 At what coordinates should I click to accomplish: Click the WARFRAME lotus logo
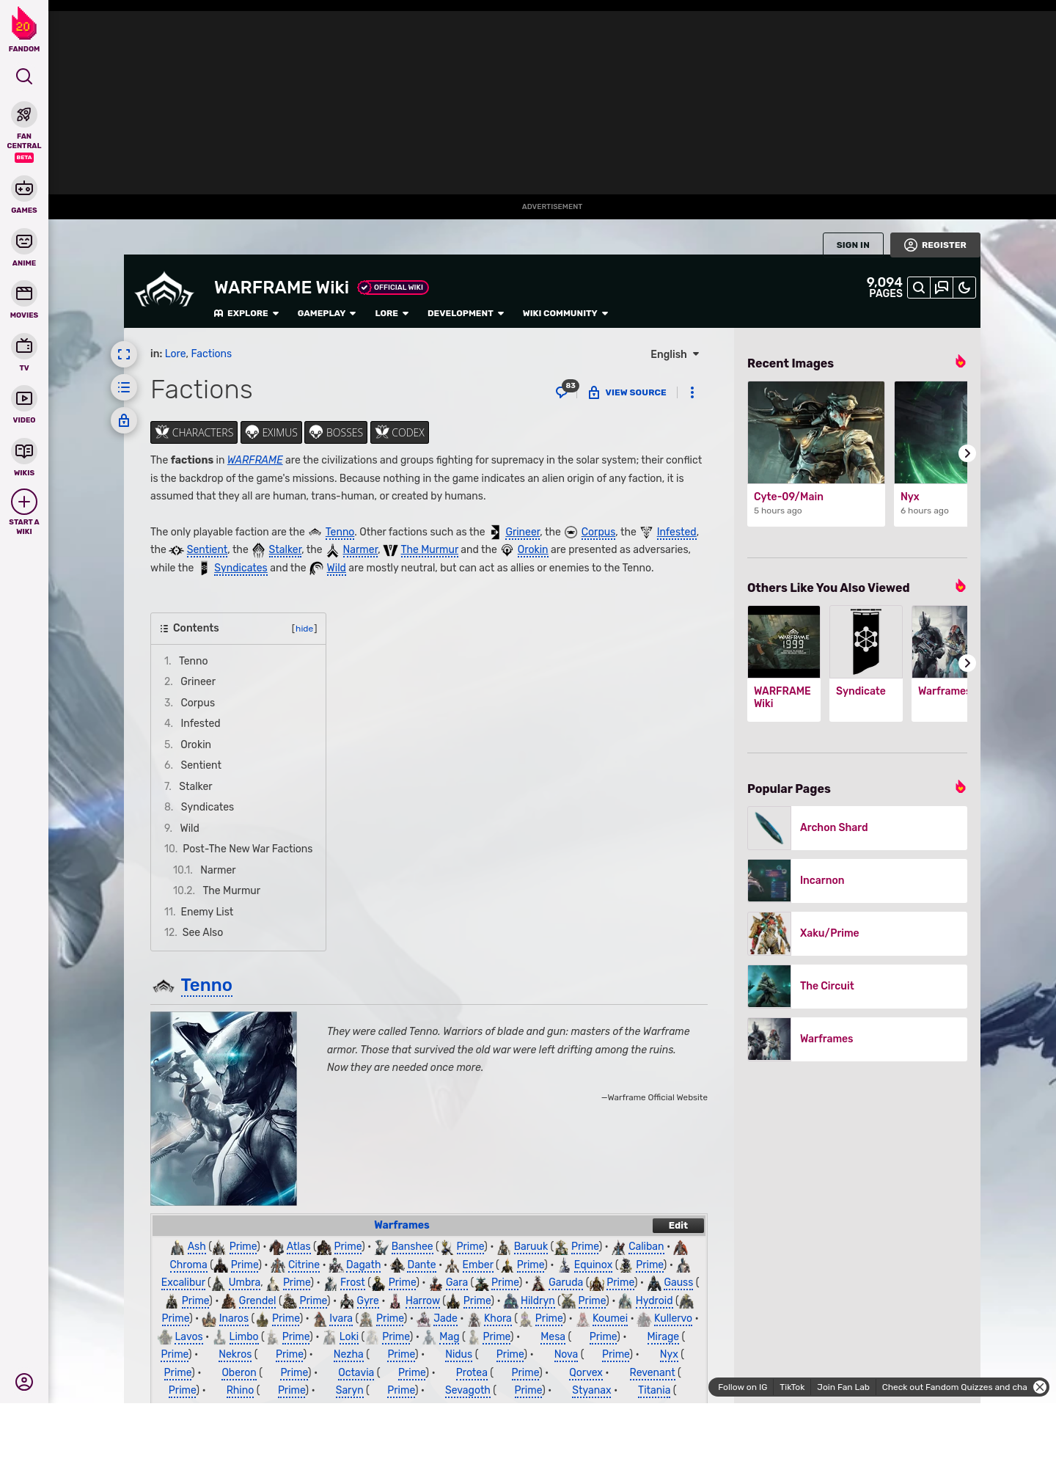click(x=164, y=291)
